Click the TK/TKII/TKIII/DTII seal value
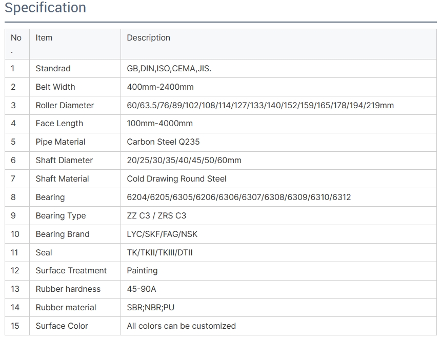The width and height of the screenshot is (441, 339). (159, 253)
